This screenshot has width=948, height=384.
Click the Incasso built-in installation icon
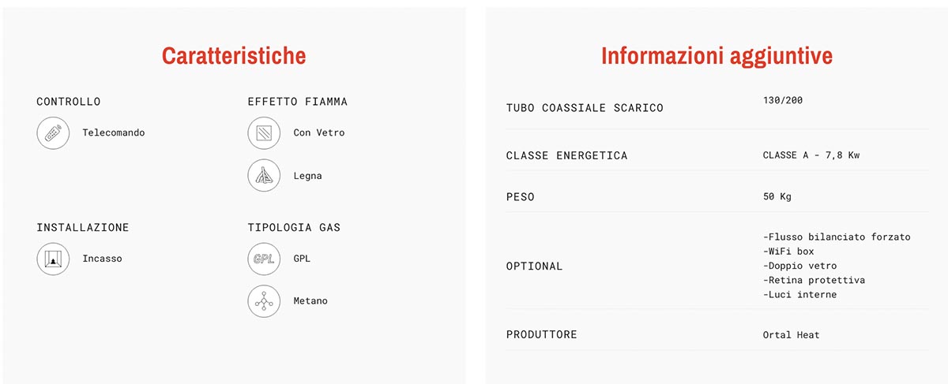click(54, 259)
